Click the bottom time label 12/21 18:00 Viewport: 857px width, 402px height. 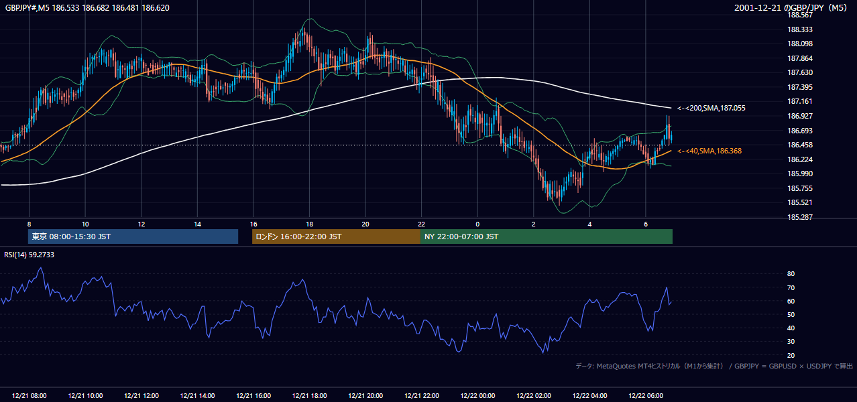(309, 396)
